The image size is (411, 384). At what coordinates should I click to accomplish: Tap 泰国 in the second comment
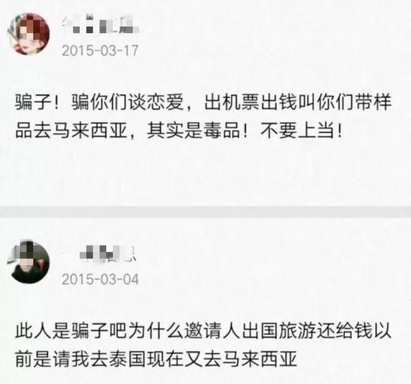click(x=127, y=359)
